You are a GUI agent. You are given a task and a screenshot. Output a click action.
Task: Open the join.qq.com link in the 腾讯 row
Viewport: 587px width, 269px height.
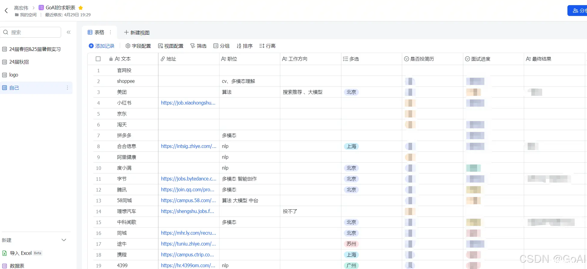(188, 190)
